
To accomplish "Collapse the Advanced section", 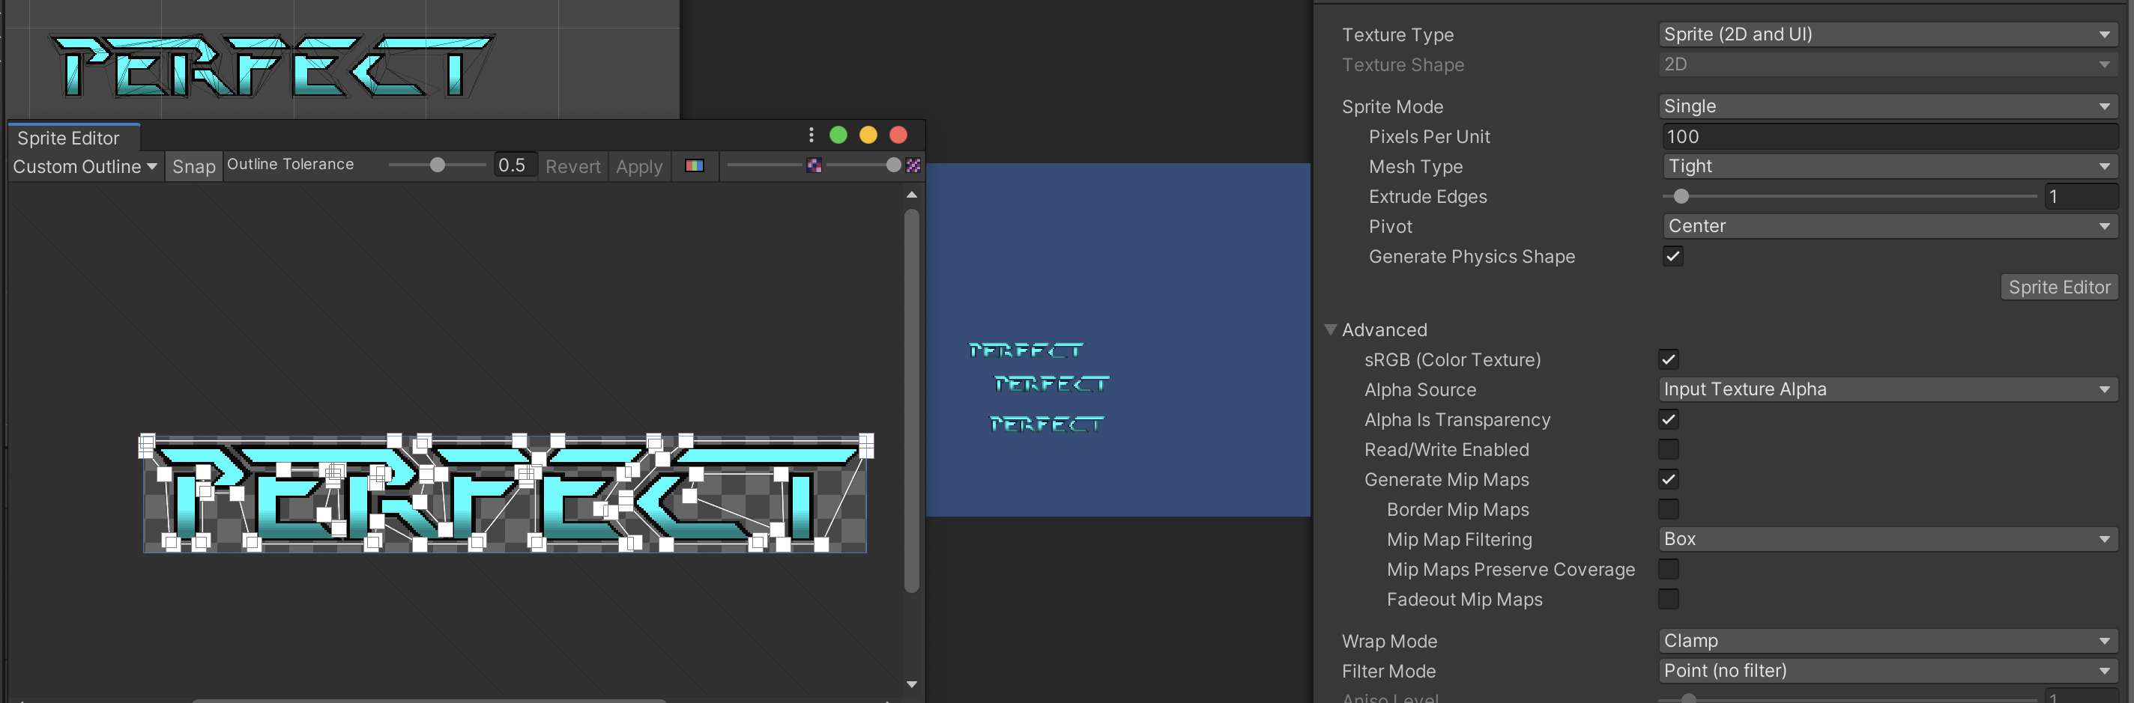I will (1331, 329).
